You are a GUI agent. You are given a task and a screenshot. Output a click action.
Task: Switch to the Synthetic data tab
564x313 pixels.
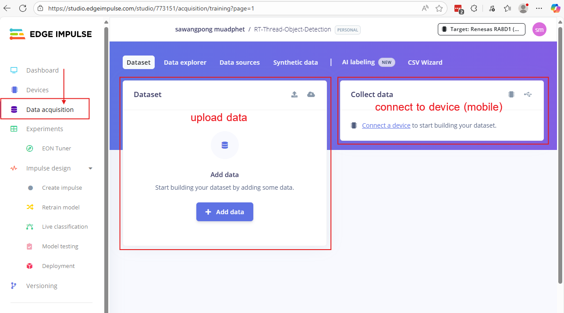[x=295, y=63]
